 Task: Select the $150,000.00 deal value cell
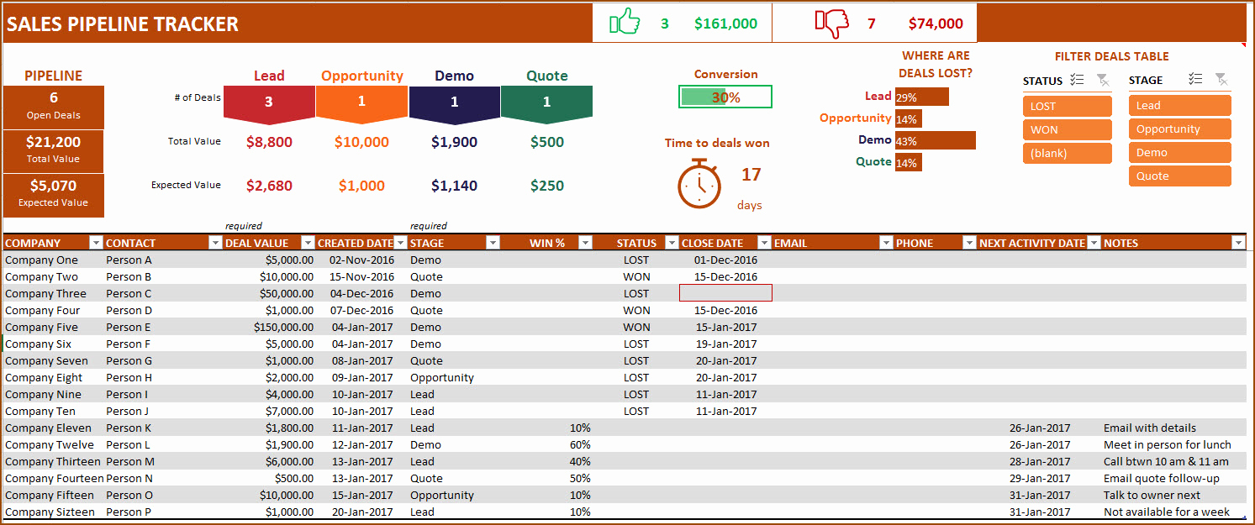point(269,327)
